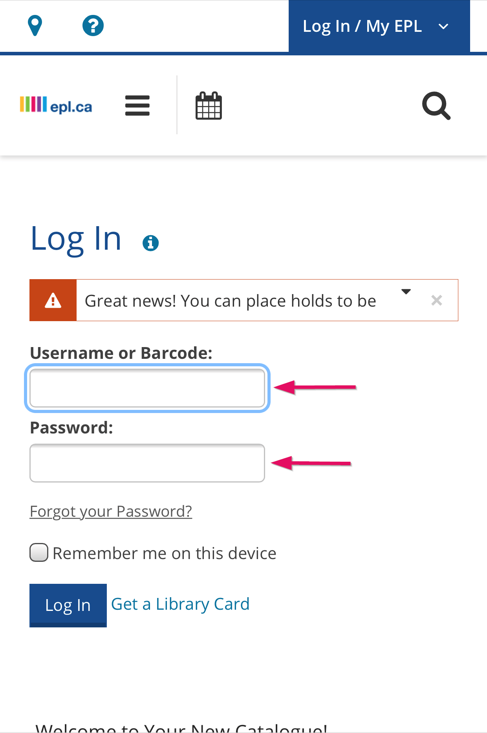Image resolution: width=487 pixels, height=733 pixels.
Task: Click the orange warning triangle icon
Action: point(53,300)
